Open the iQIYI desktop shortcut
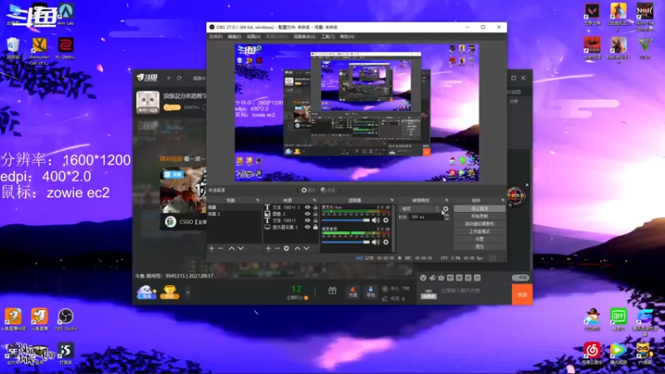The width and height of the screenshot is (665, 374). 618,319
